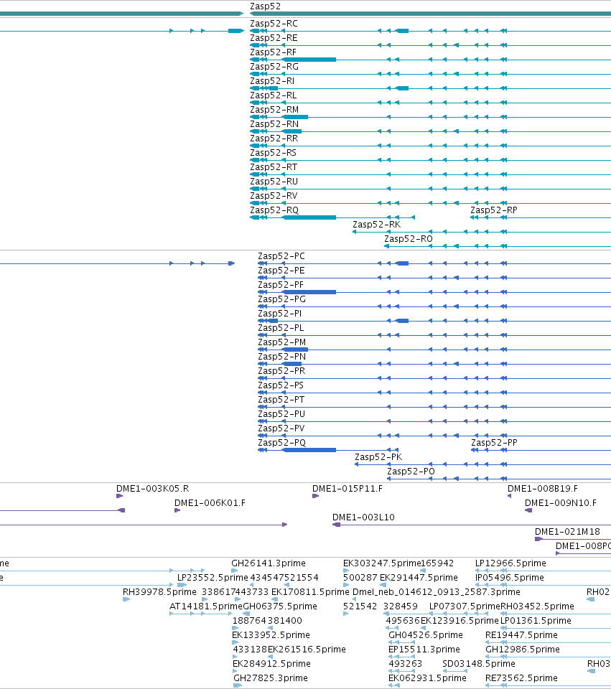Click the Zasp52-RK transcript label
The width and height of the screenshot is (611, 689).
tap(377, 225)
